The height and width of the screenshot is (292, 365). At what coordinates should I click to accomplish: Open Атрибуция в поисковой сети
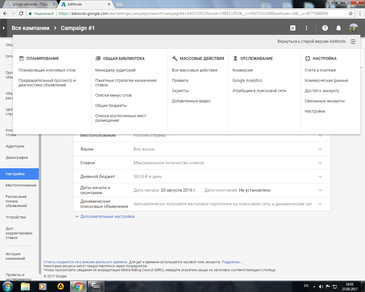259,91
